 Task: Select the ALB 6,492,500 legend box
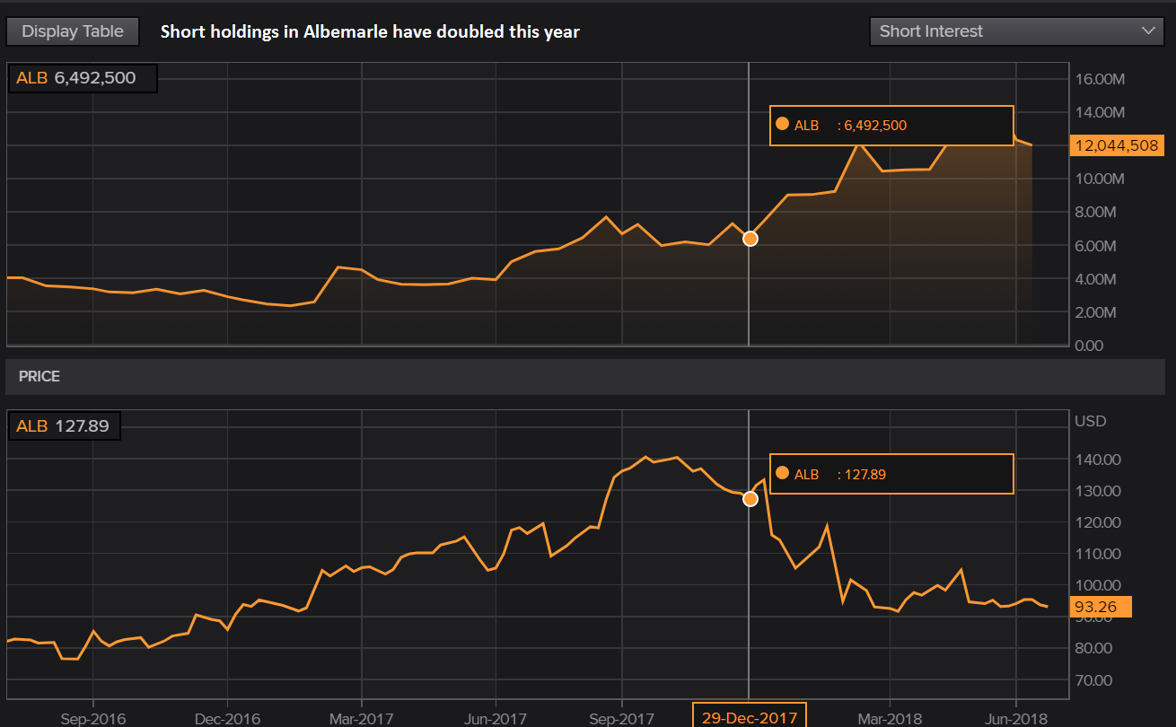83,78
